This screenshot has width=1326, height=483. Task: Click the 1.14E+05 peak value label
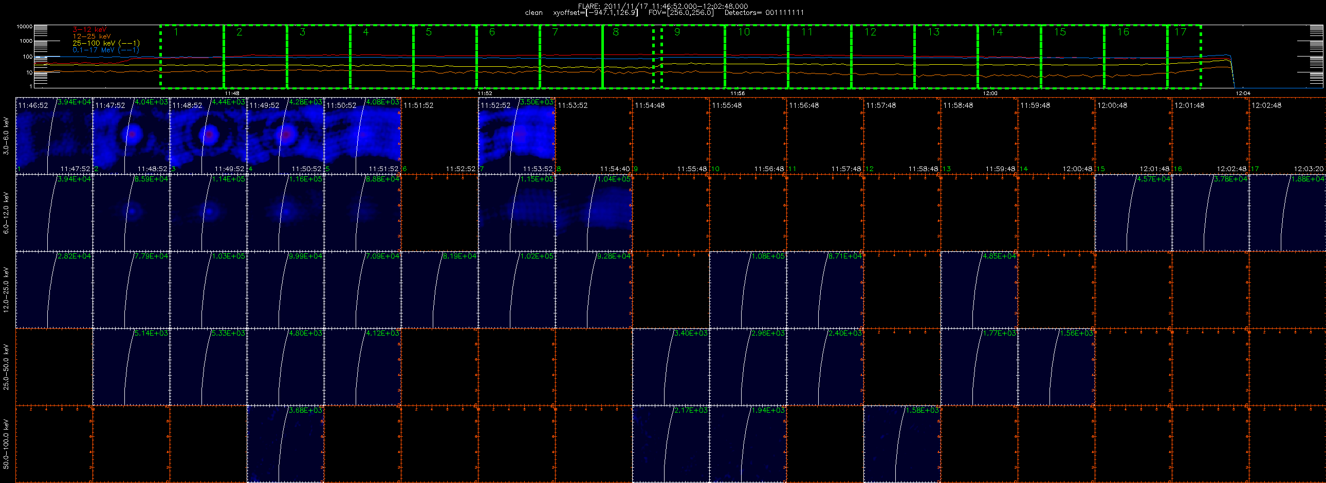pos(229,179)
